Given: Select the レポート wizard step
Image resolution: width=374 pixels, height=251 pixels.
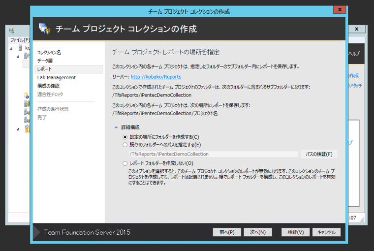Looking at the screenshot, I should point(69,69).
